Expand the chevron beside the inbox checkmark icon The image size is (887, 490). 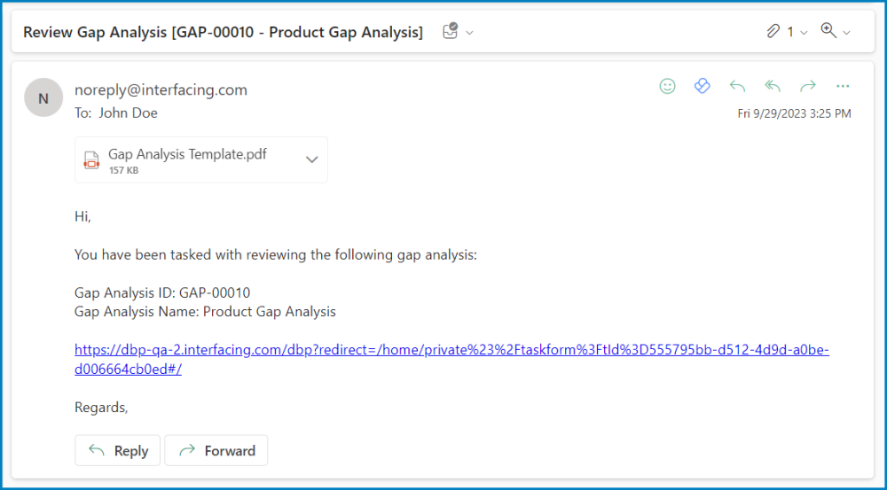pyautogui.click(x=469, y=33)
